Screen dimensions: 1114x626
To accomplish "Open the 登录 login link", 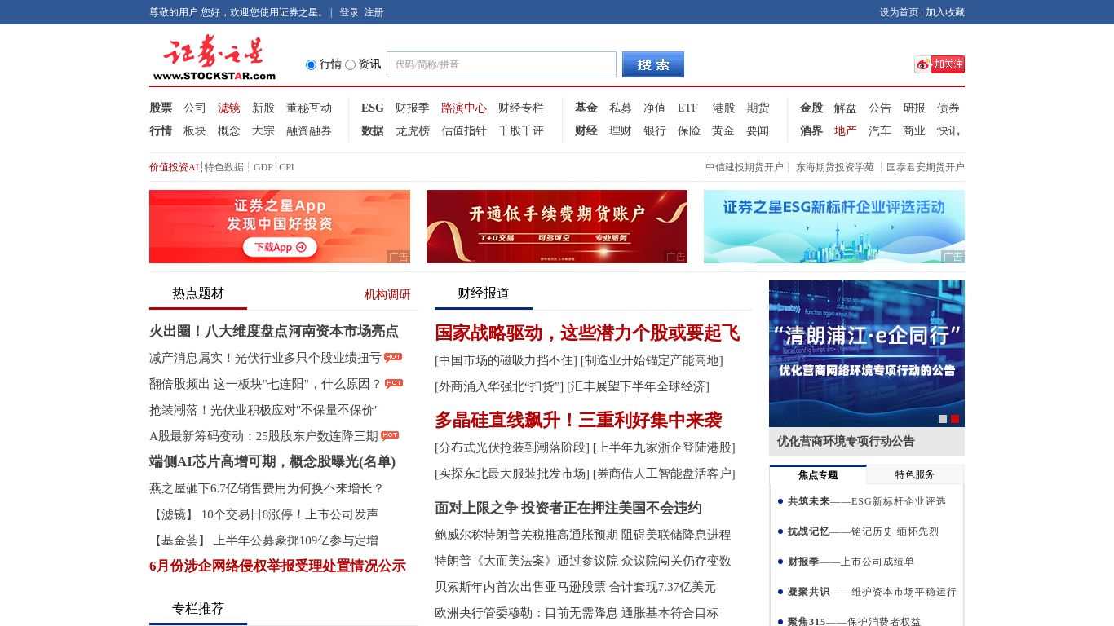I will click(x=349, y=12).
